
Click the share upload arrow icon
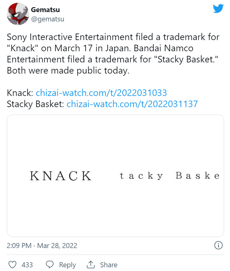(x=91, y=265)
